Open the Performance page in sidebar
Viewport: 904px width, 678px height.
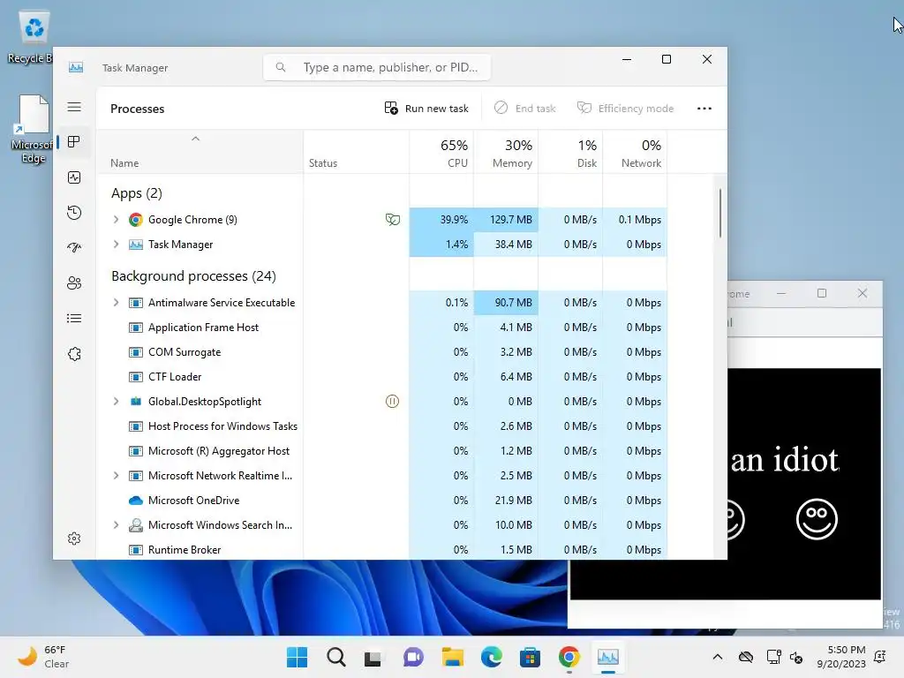coord(74,177)
